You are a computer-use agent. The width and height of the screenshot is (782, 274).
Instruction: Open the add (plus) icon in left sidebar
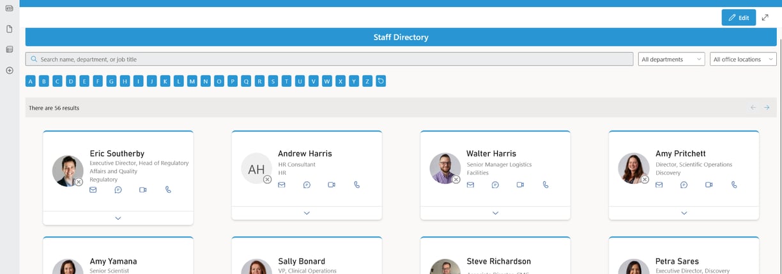pos(10,70)
